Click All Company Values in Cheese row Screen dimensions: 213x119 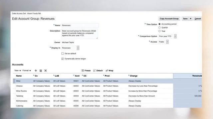pyautogui.click(x=41, y=86)
